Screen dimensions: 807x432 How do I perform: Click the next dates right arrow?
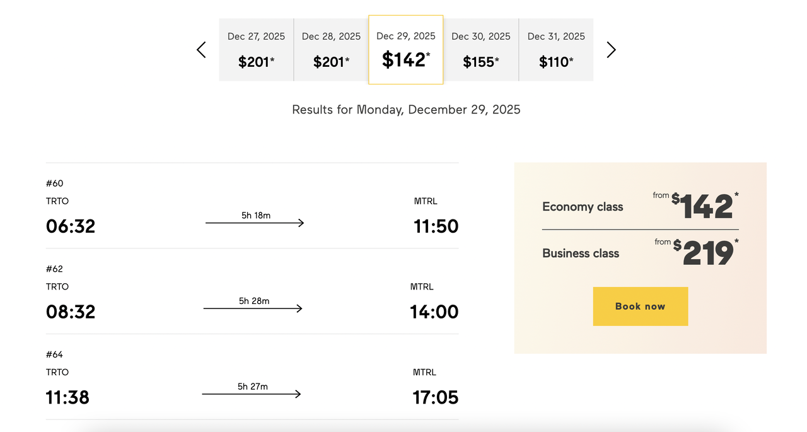tap(611, 50)
